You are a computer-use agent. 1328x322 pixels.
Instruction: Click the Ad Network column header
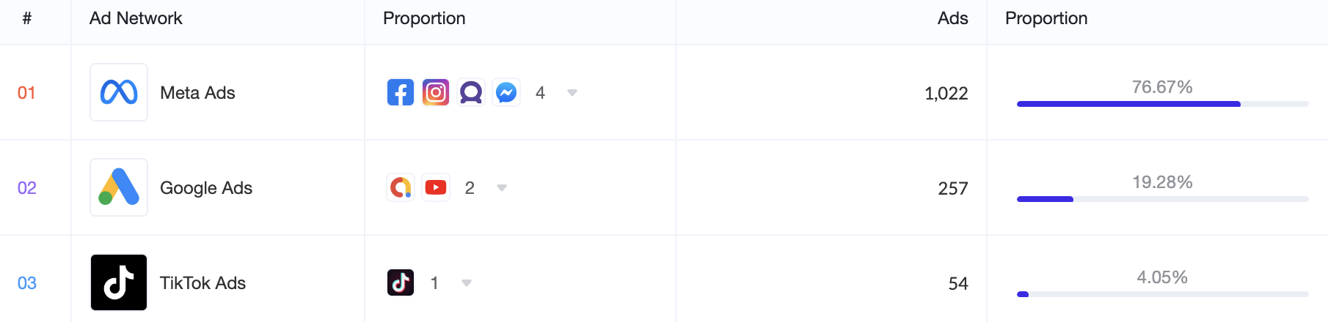136,18
